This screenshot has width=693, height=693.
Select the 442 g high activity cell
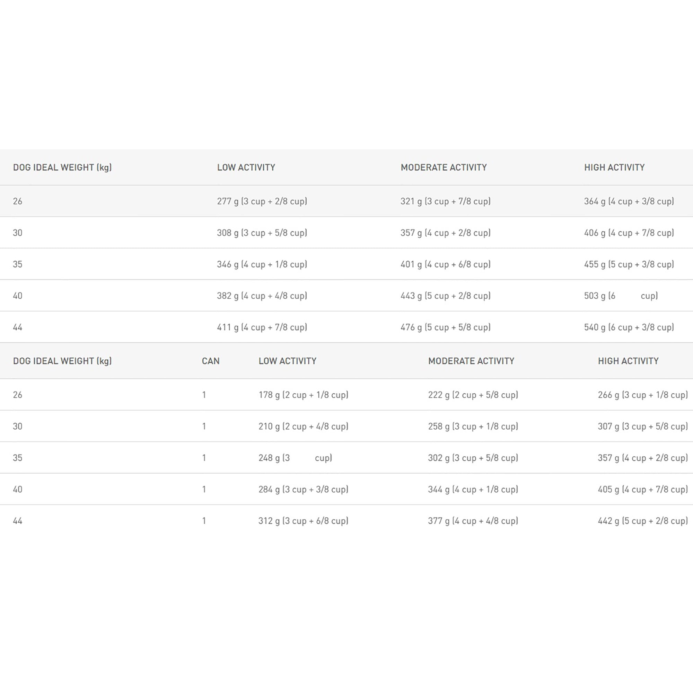[x=643, y=521]
